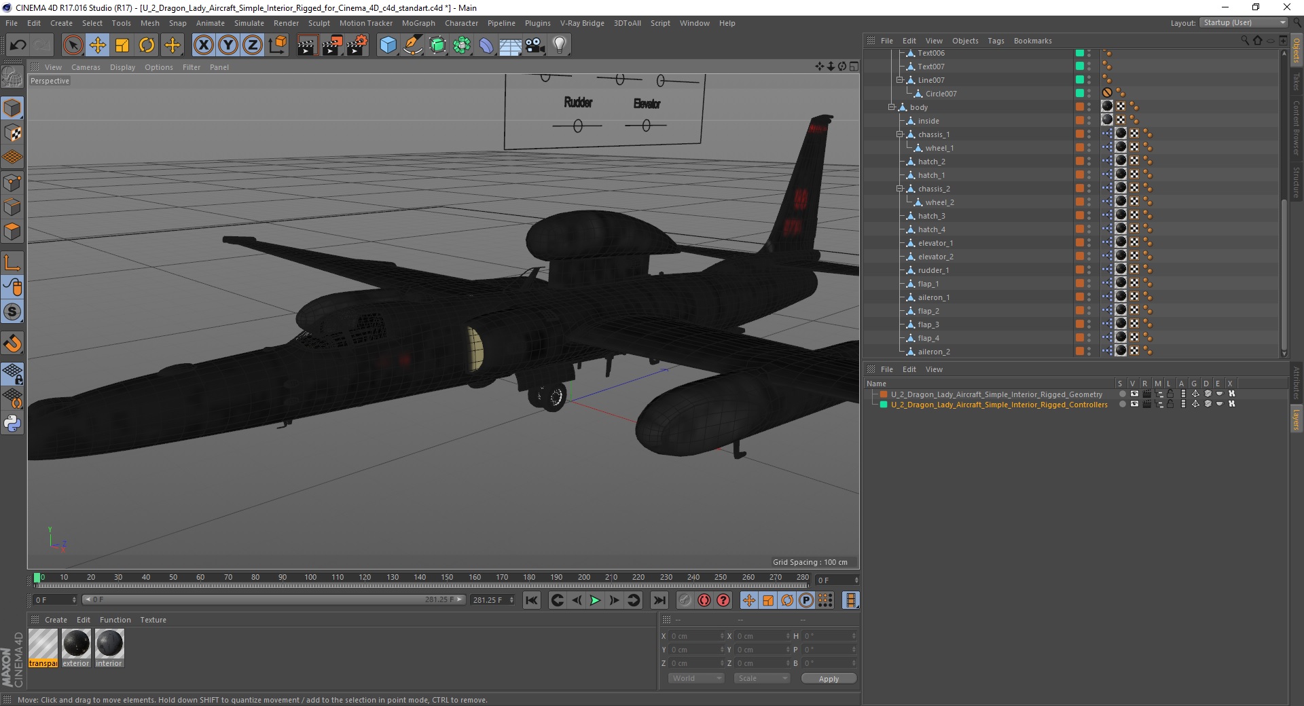The height and width of the screenshot is (706, 1304).
Task: Go to end of animation
Action: (x=659, y=600)
